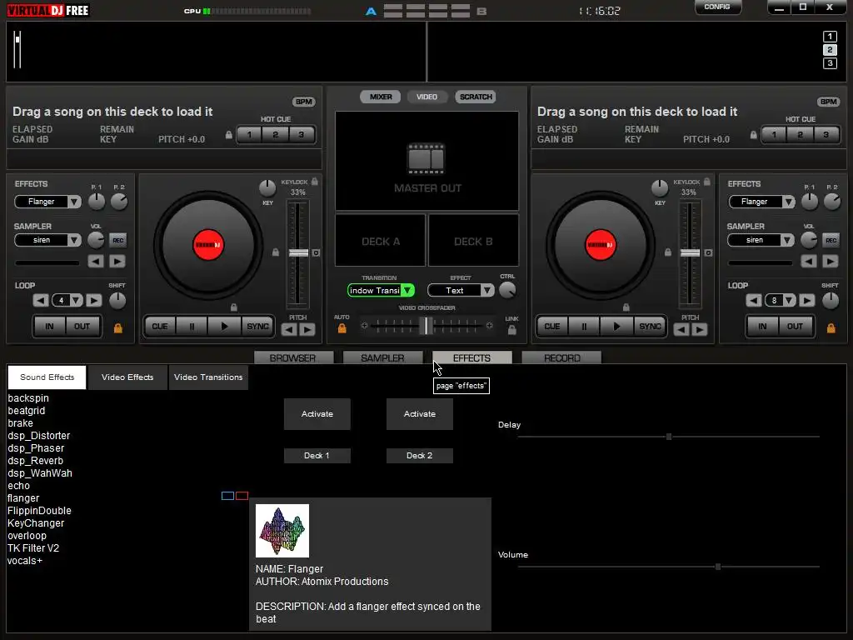Nudge left deck pitch up arrow
853x640 pixels.
307,329
